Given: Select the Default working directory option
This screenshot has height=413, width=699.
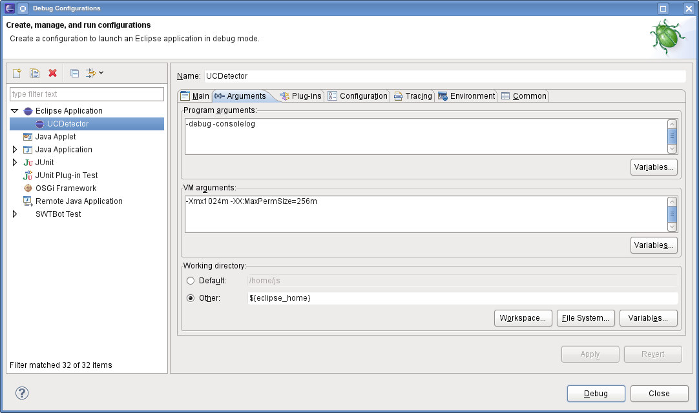Looking at the screenshot, I should tap(191, 281).
